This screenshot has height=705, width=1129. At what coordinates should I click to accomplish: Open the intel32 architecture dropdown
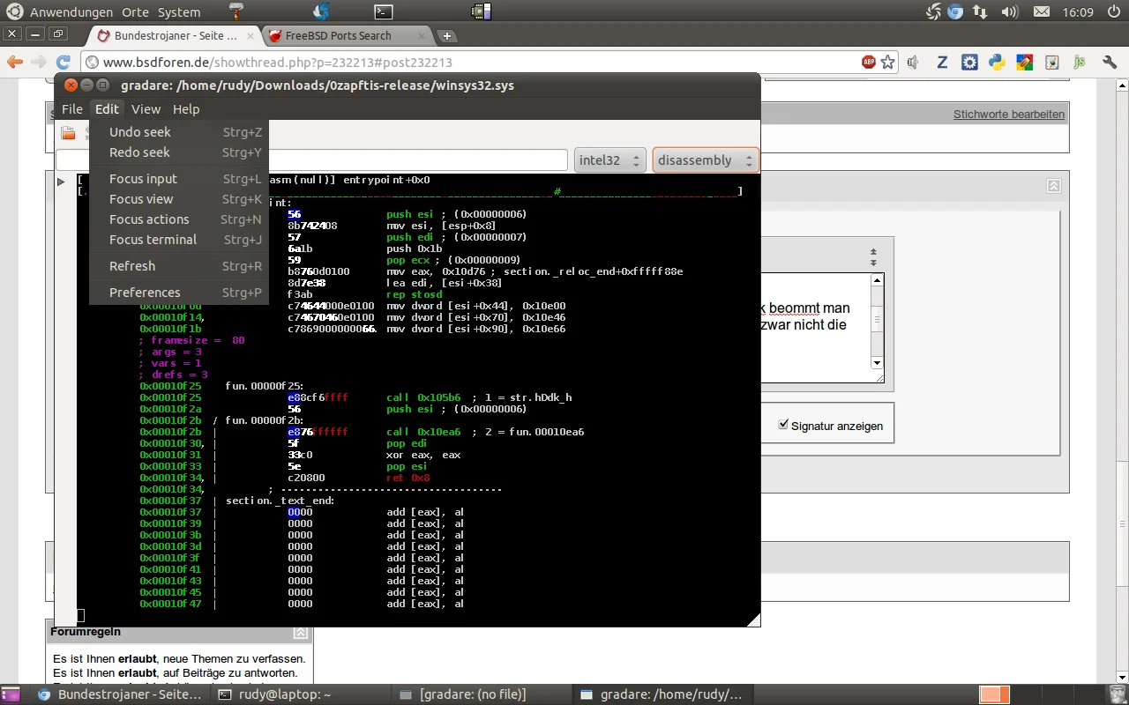click(x=610, y=160)
